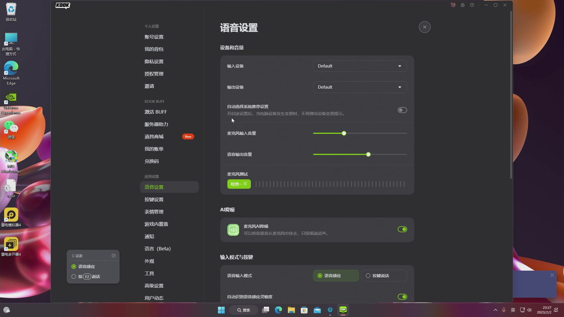Viewport: 564px width, 317px height.
Task: Show hidden icons chevron in system tray
Action: coord(495,310)
